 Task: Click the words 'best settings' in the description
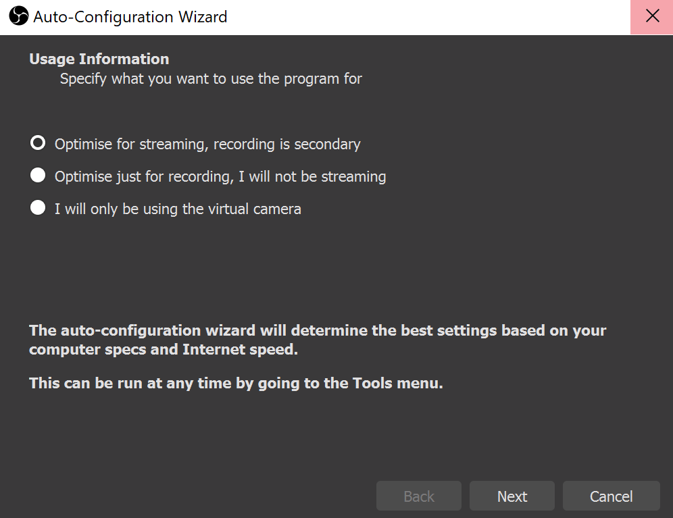point(449,330)
